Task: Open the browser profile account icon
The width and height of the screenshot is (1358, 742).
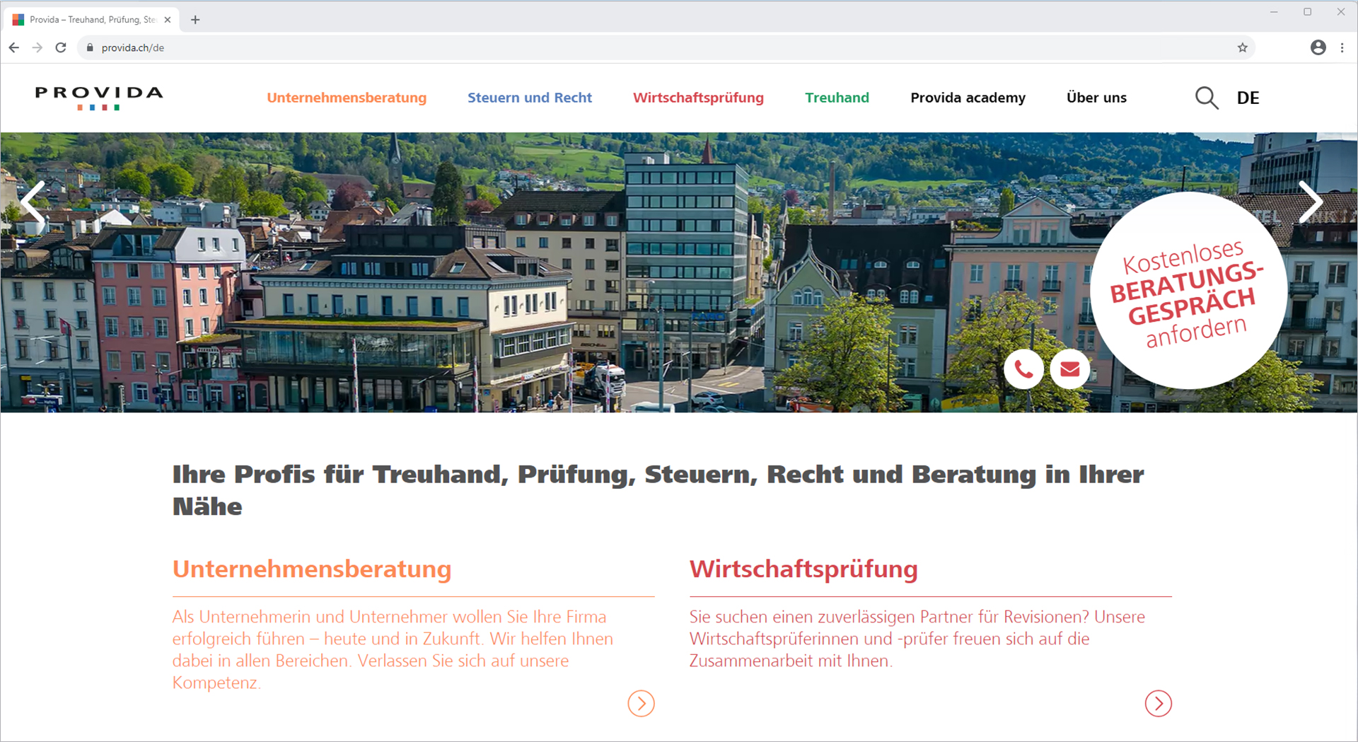Action: 1318,47
